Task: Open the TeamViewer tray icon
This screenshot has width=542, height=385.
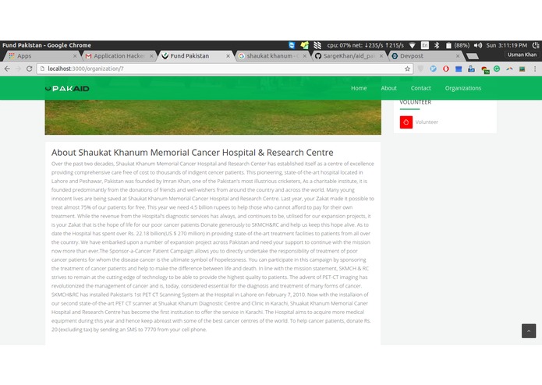Action: (292, 45)
